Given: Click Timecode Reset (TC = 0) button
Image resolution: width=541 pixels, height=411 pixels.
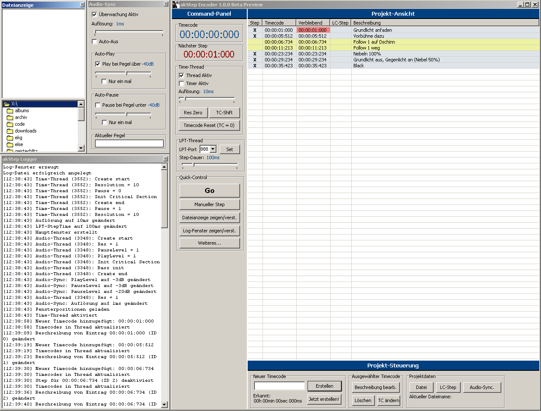Looking at the screenshot, I should 209,125.
